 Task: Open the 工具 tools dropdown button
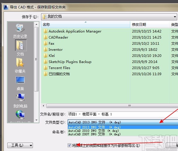[x=20, y=145]
